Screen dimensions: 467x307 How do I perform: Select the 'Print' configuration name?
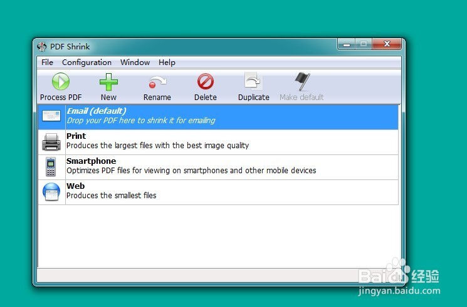click(76, 136)
